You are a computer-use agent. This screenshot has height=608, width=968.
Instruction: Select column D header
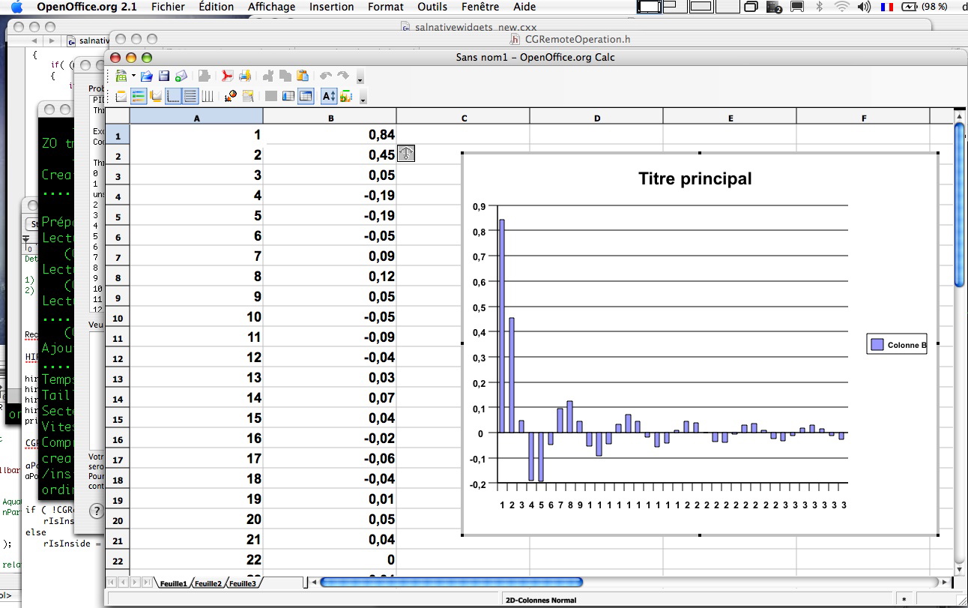tap(596, 118)
